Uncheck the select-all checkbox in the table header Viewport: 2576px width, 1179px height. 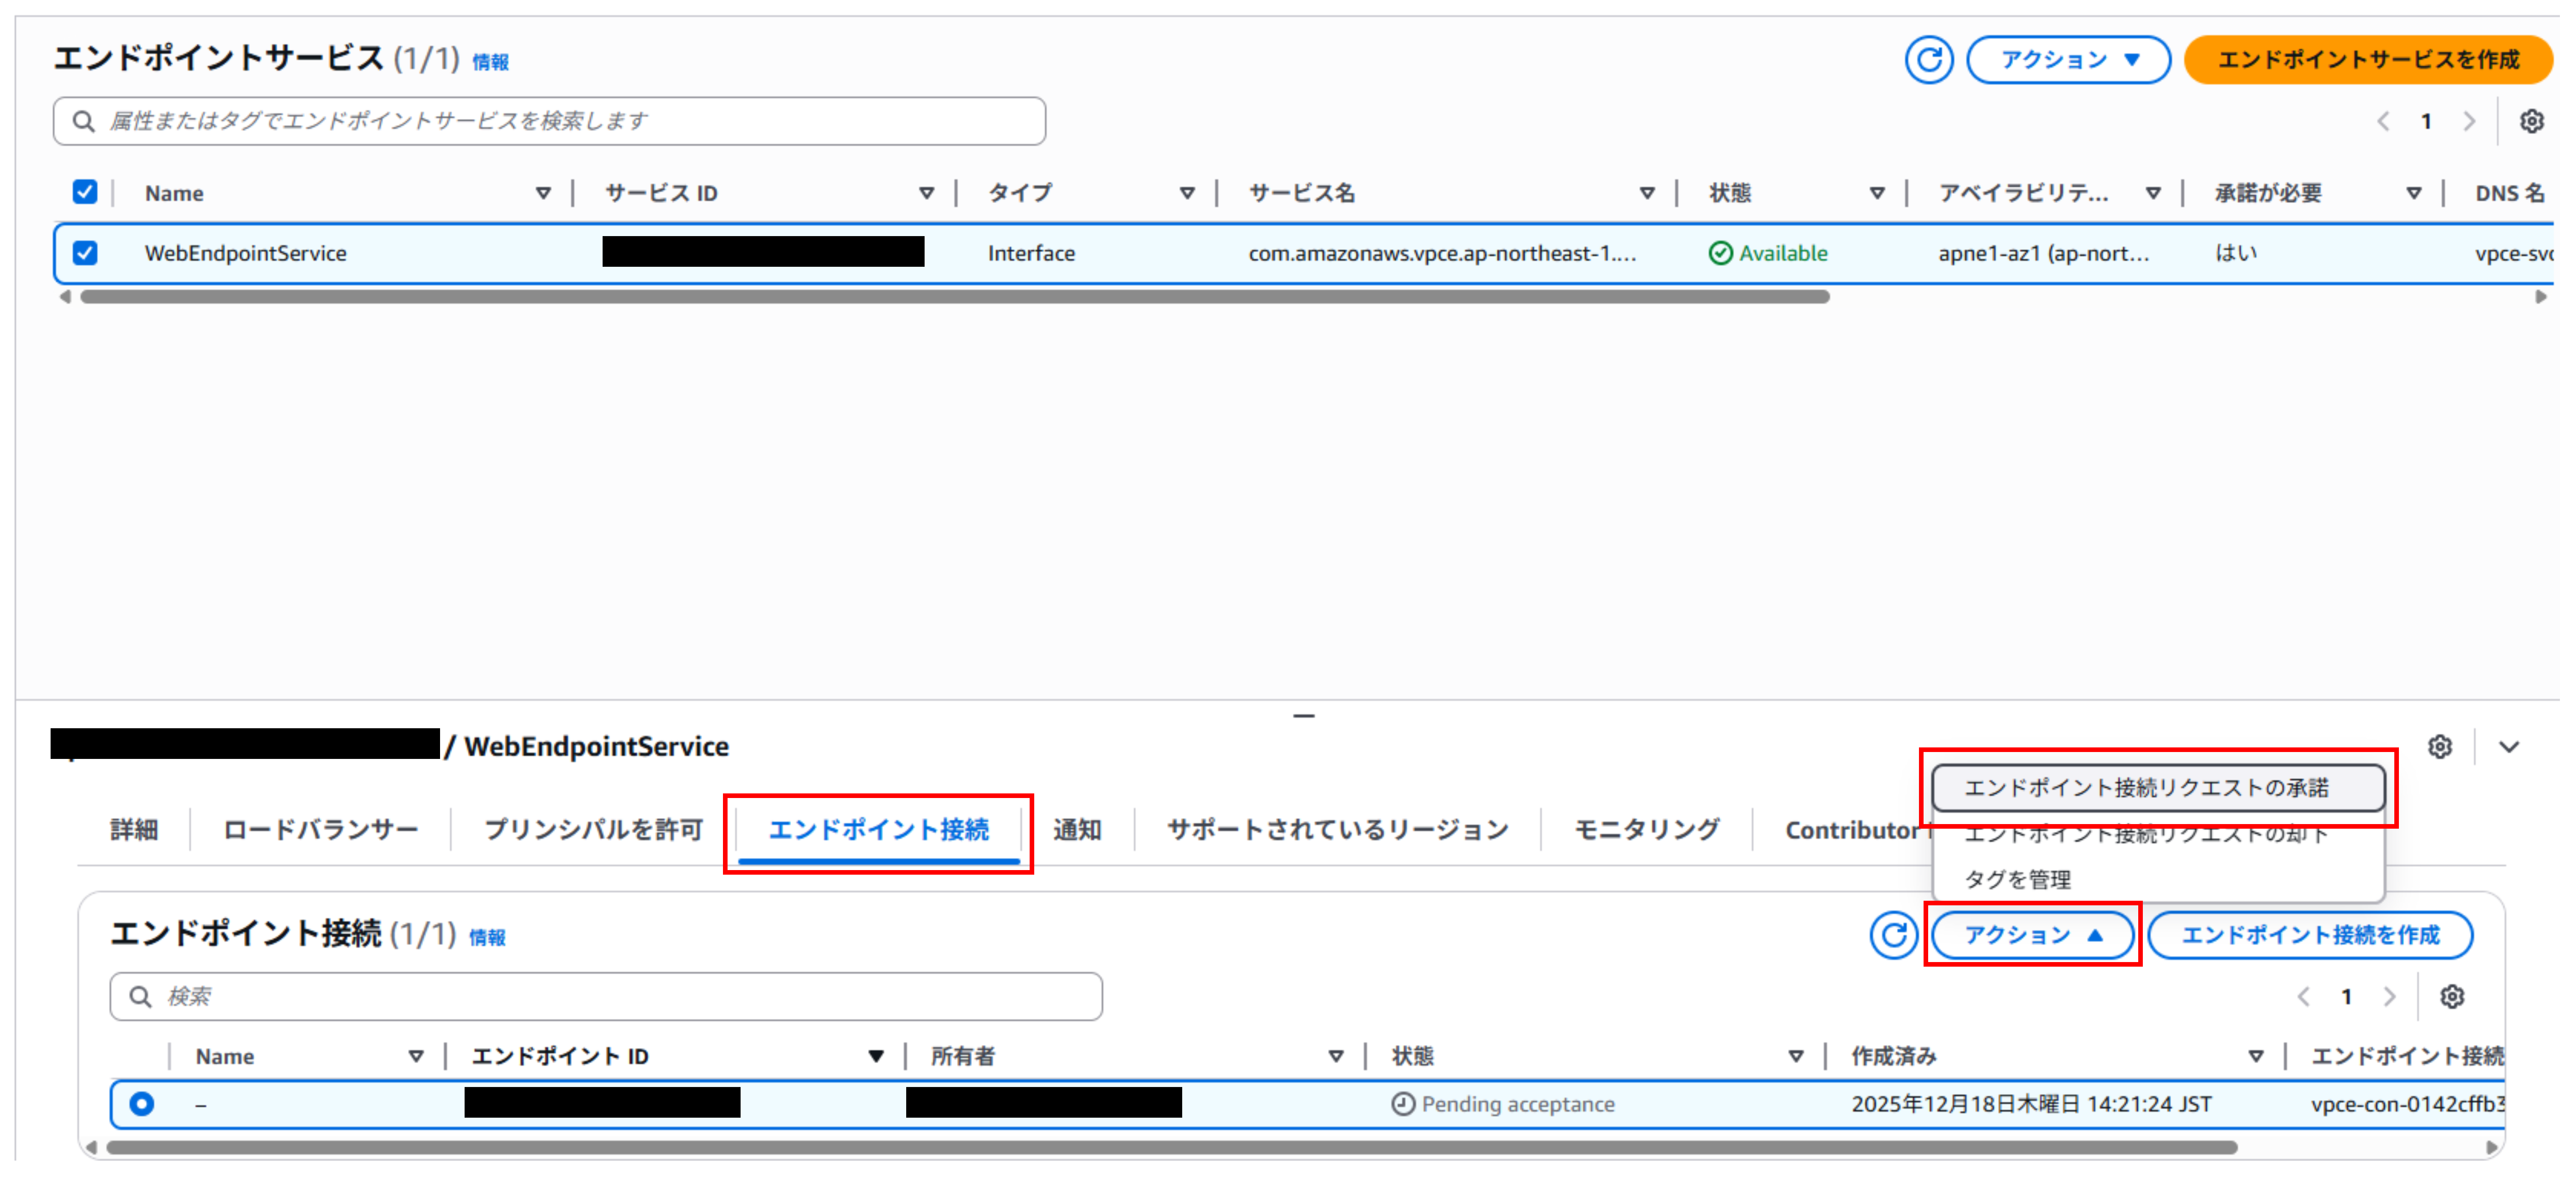(x=85, y=191)
